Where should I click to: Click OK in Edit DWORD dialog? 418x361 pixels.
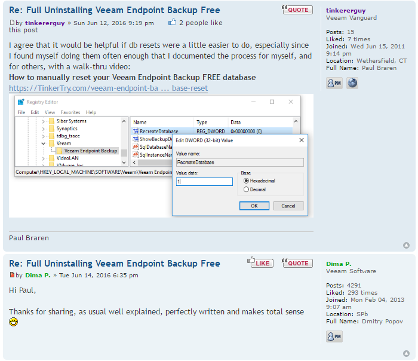pos(254,206)
